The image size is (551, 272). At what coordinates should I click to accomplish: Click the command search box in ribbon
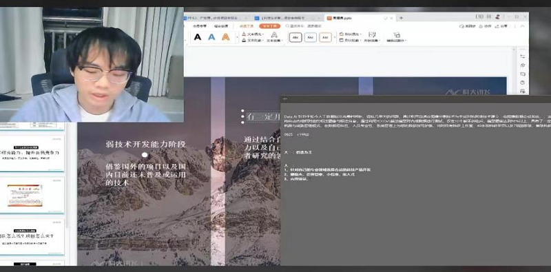[304, 26]
